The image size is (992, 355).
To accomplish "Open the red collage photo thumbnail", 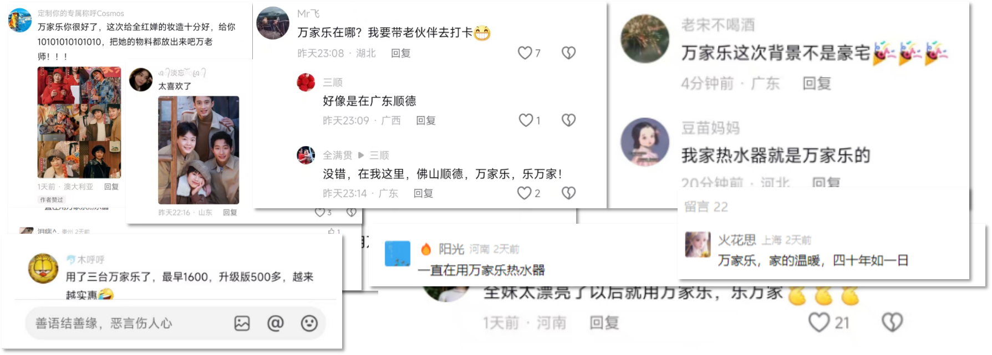I will [79, 122].
